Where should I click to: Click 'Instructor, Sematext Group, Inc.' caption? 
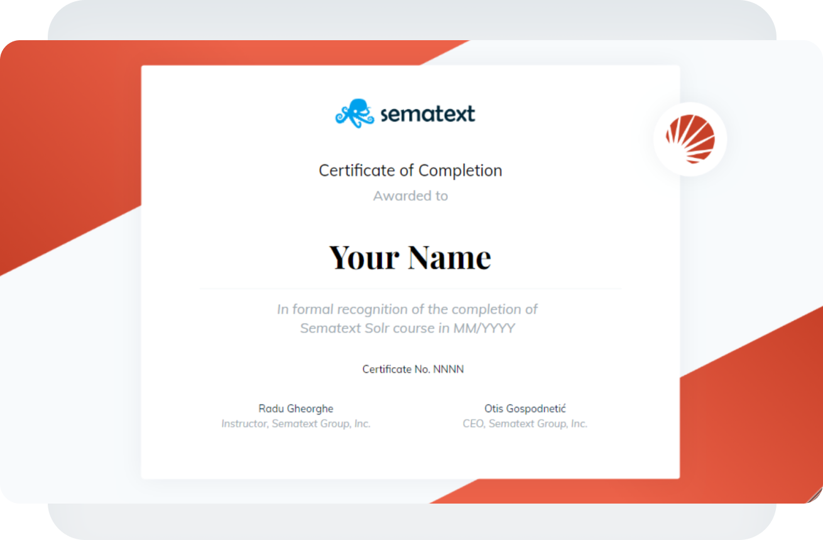click(x=296, y=424)
